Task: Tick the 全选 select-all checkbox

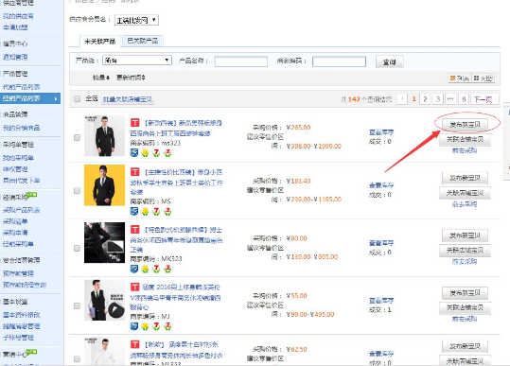Action: (77, 98)
